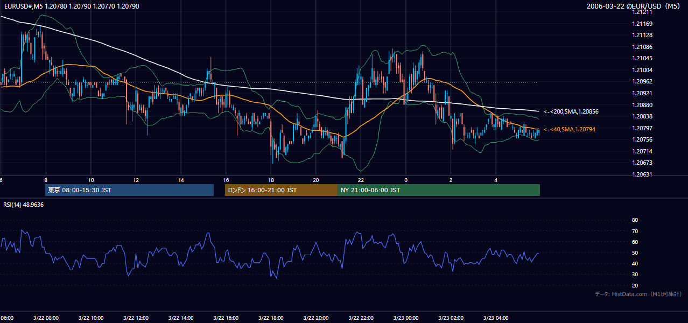Click RSI level 70 on scale

pyautogui.click(x=635, y=231)
